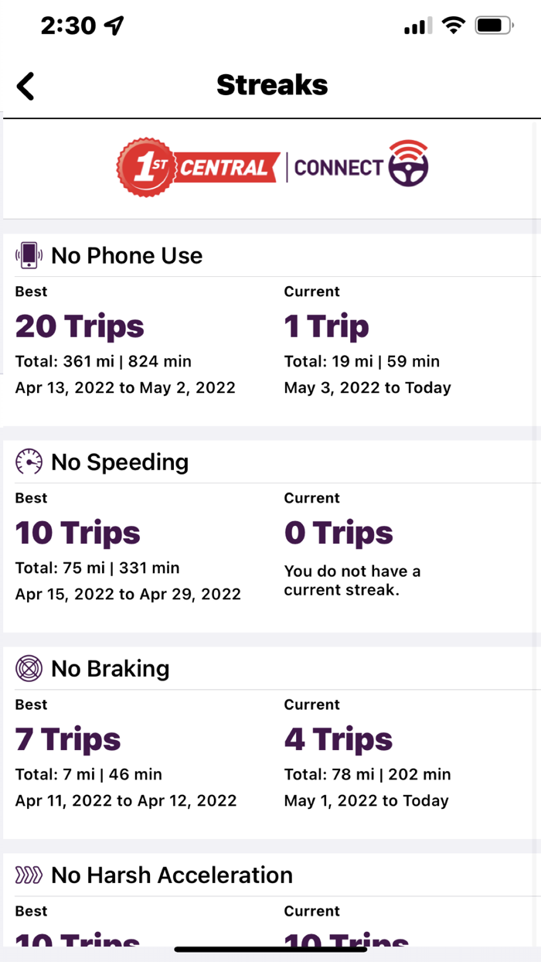View best 20 Trips phone streak
The height and width of the screenshot is (962, 541).
[80, 326]
